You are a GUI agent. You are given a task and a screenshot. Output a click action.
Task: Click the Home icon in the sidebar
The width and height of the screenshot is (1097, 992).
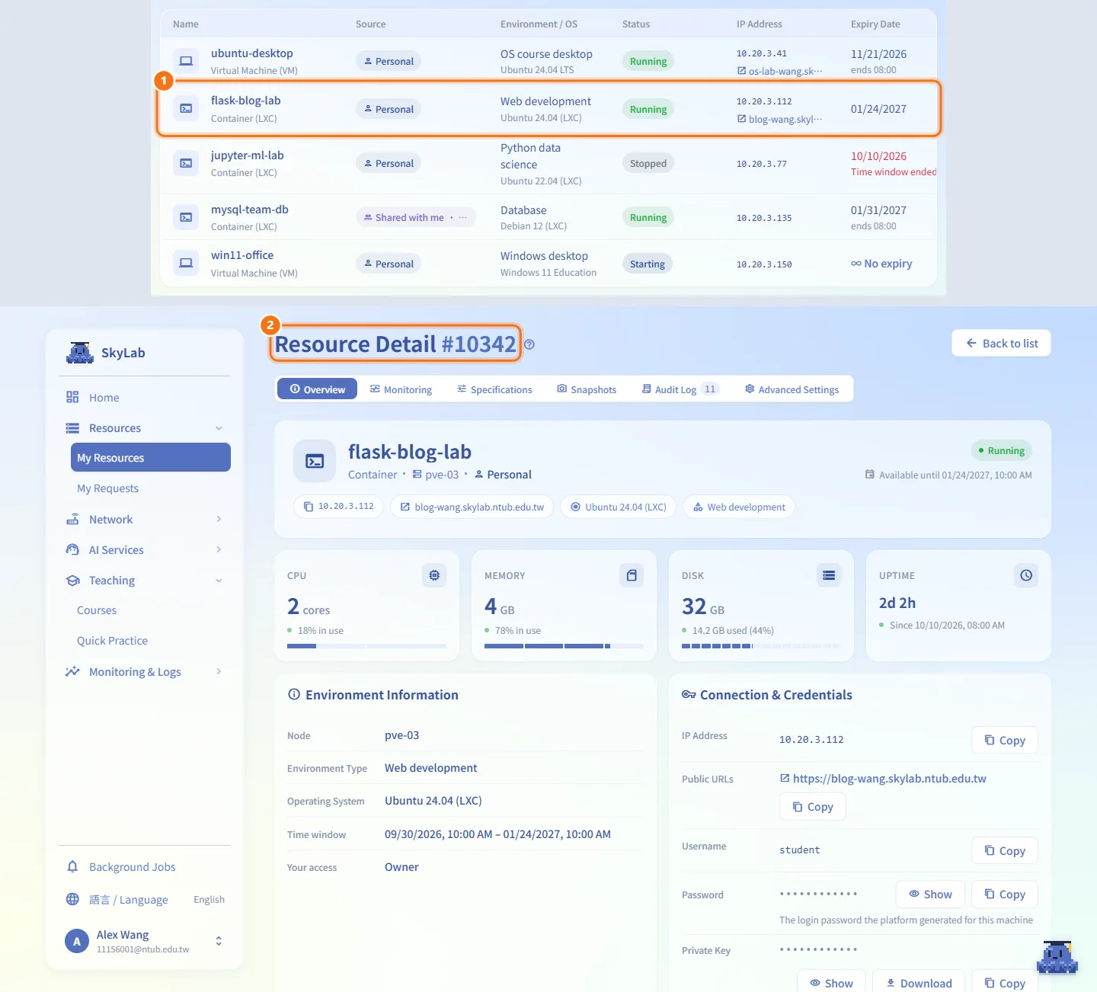click(72, 397)
